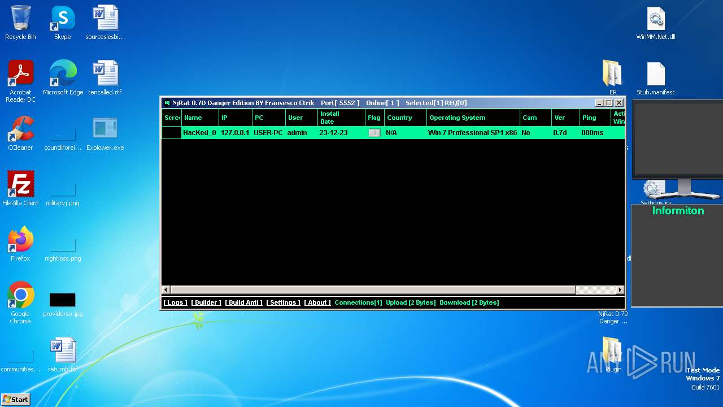Image resolution: width=723 pixels, height=407 pixels.
Task: Click the Flag column header
Action: [374, 118]
